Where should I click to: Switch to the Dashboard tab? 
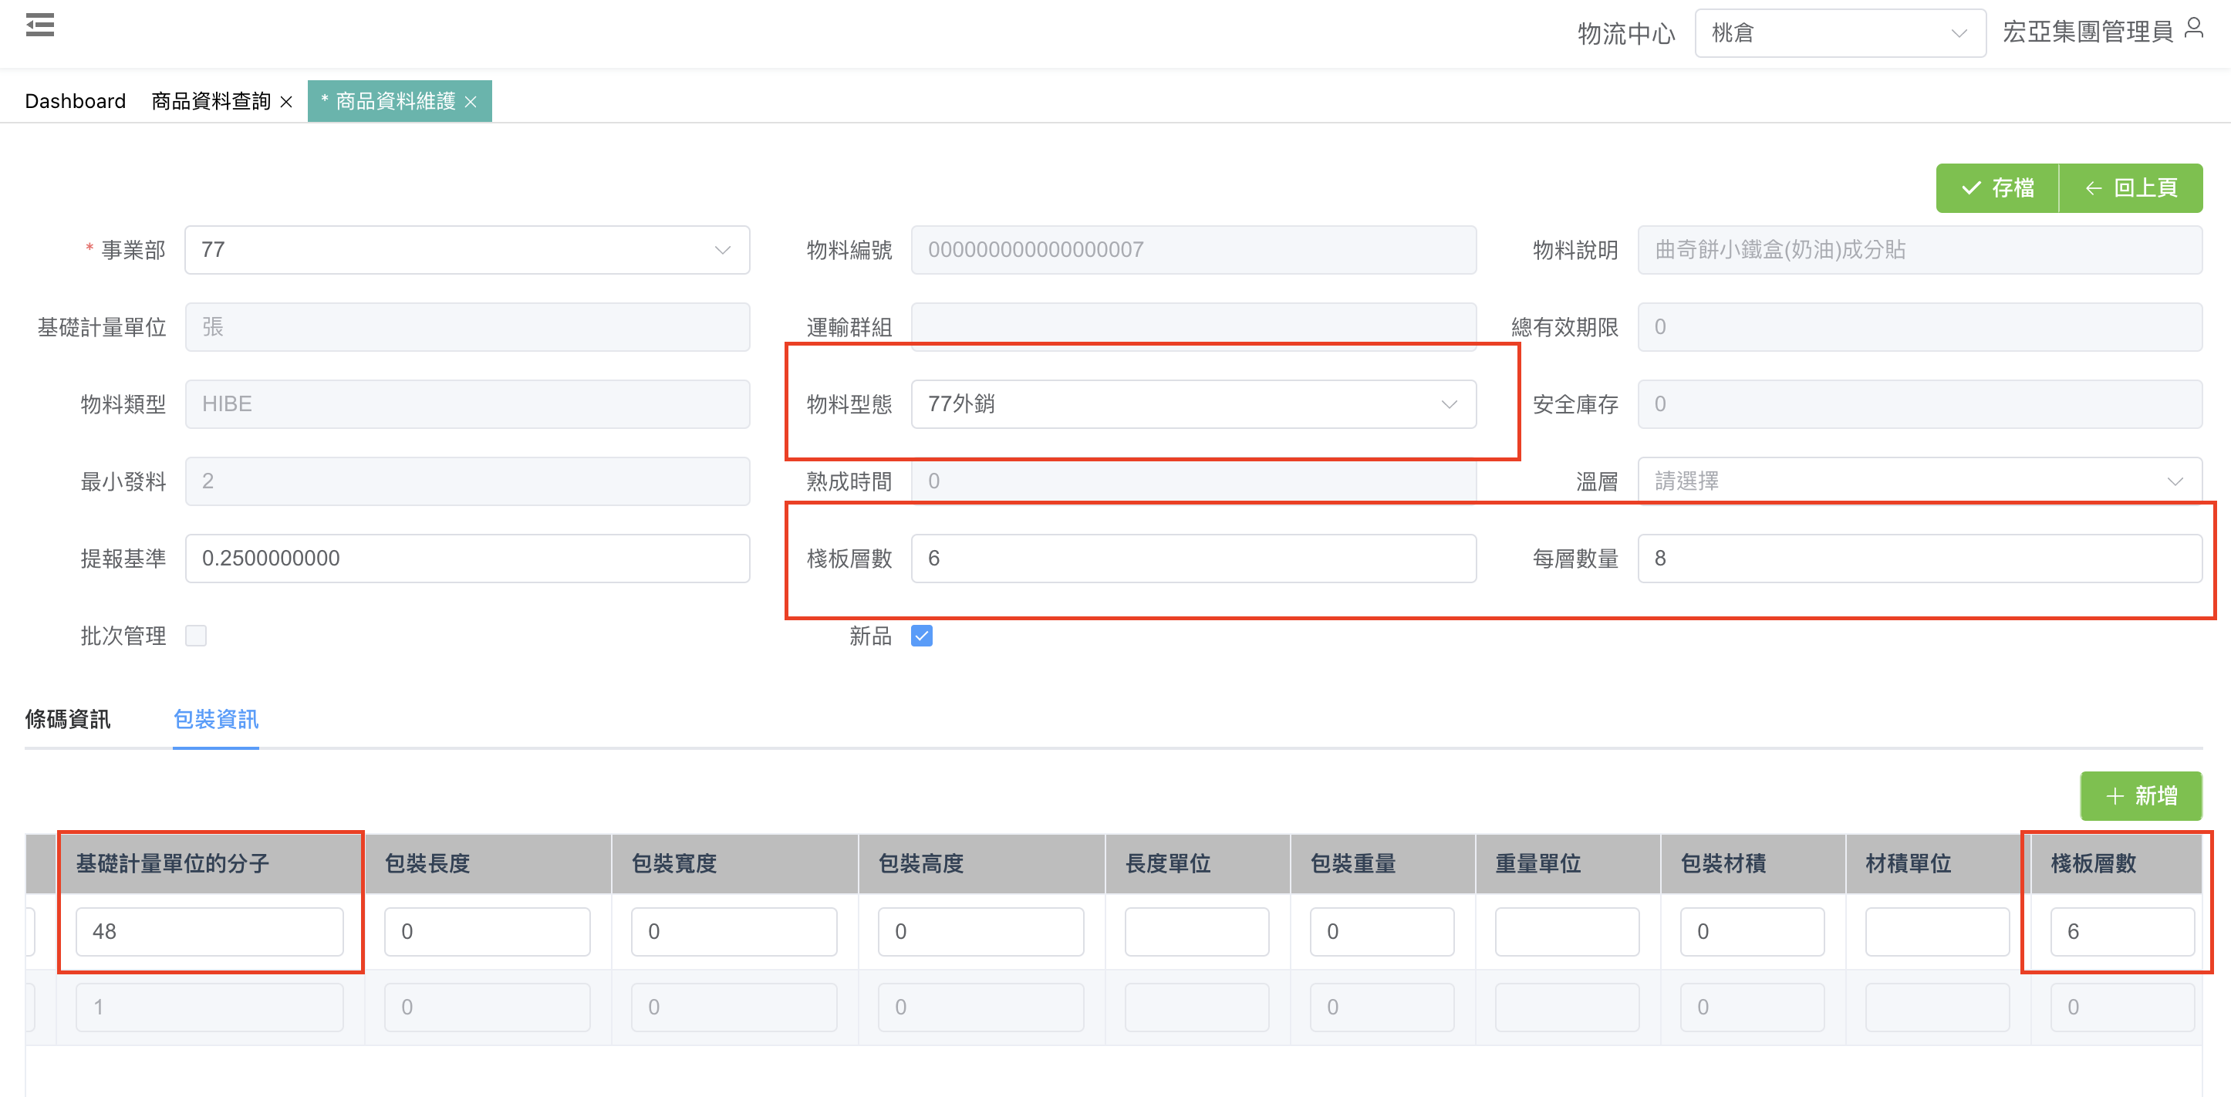tap(76, 101)
